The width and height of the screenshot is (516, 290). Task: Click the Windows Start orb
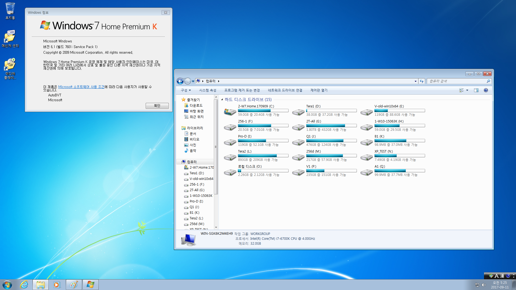pyautogui.click(x=7, y=285)
